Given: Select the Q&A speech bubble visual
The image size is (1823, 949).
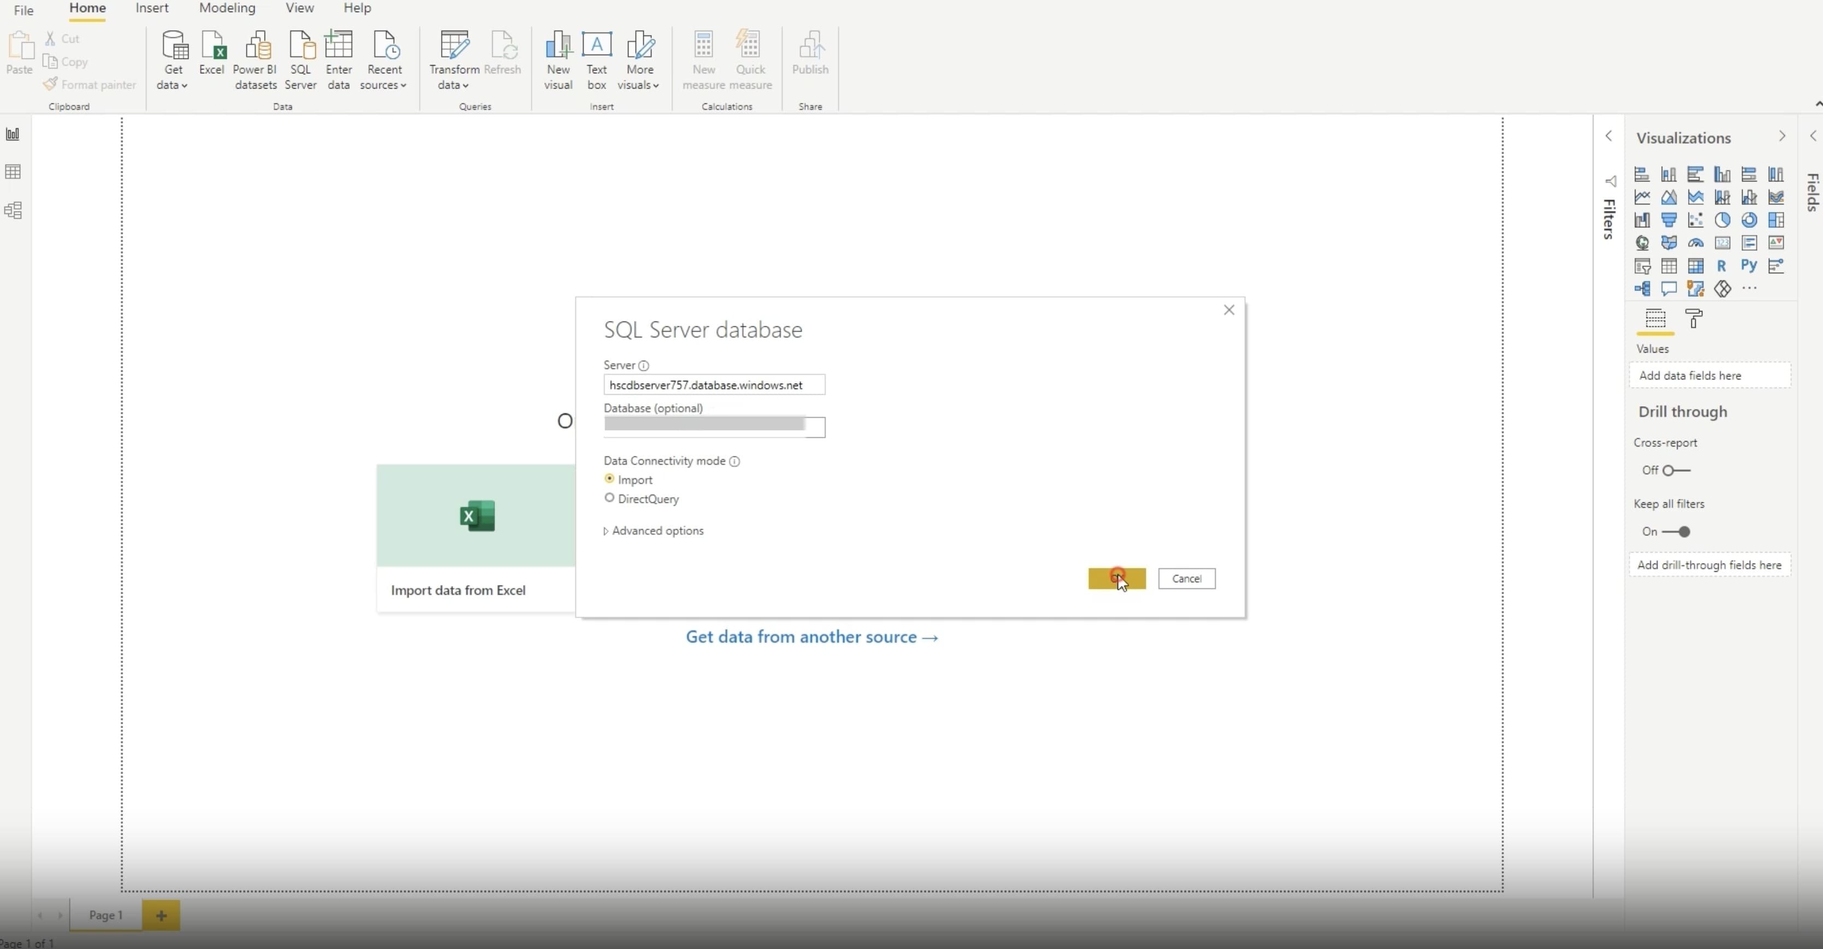Looking at the screenshot, I should (1669, 289).
